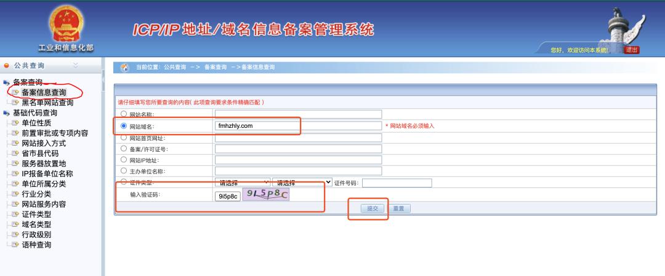Click the 网站IP地址 input field
665x276 pixels.
tap(298, 160)
